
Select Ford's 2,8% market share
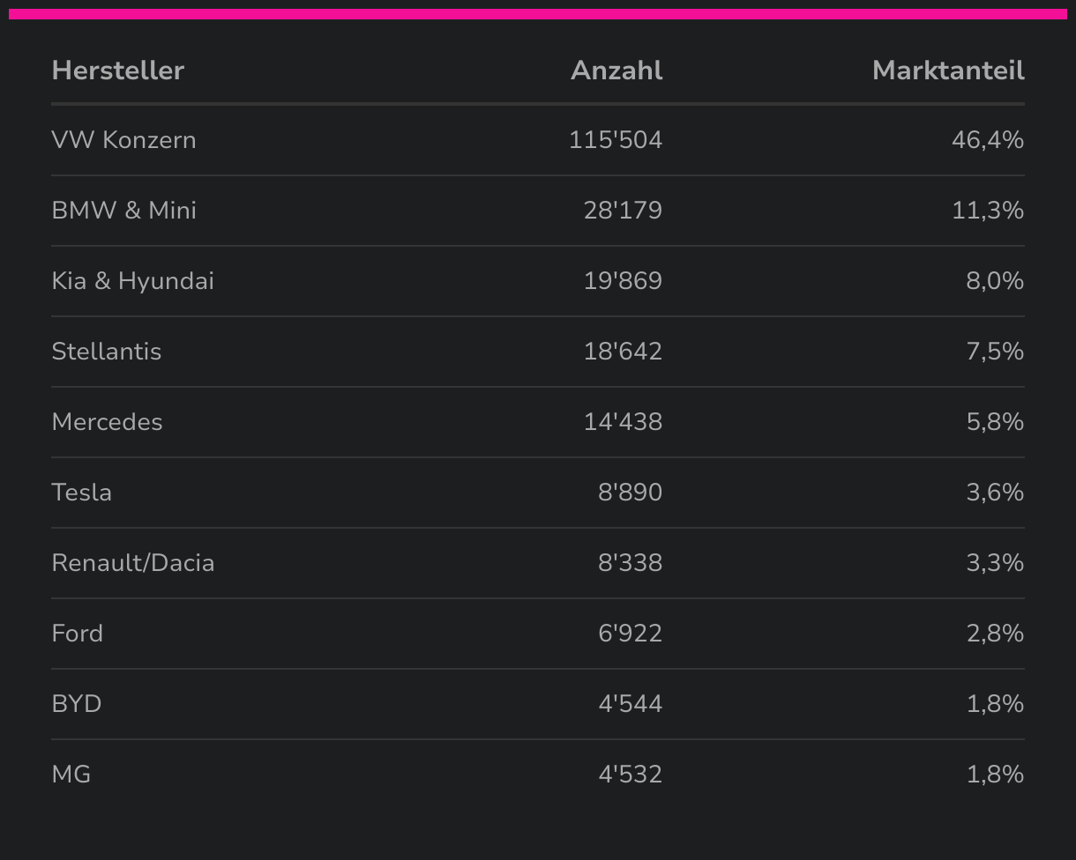[994, 634]
